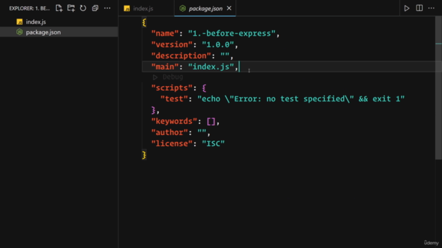Click the "main" key
442x248 pixels.
click(x=165, y=67)
